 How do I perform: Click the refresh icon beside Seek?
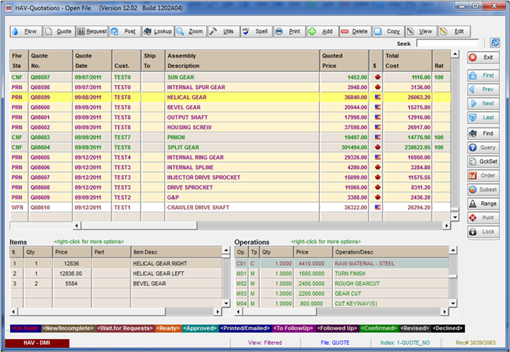(x=495, y=42)
